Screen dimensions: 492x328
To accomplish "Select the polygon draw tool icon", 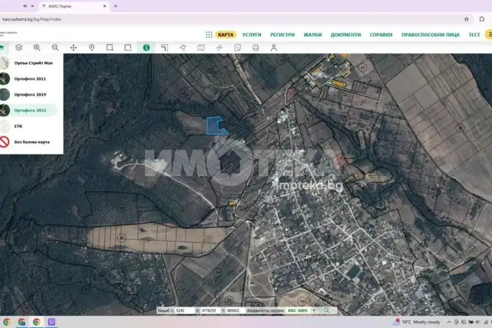I will 183,47.
